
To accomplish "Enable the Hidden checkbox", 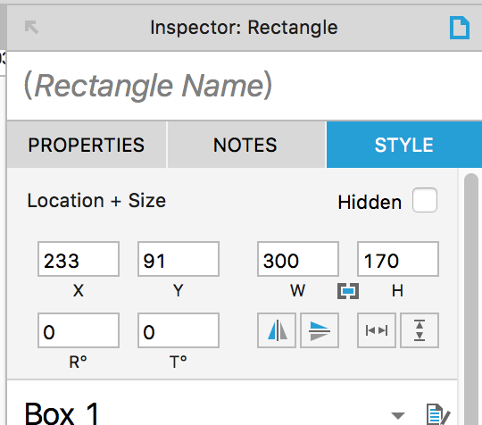I will coord(425,200).
